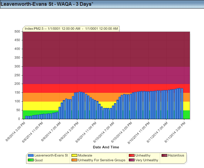Click the '8/10/2014 3:00 PM' x-axis label

(122, 132)
